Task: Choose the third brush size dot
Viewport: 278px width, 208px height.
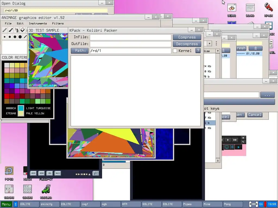Action: pos(15,37)
